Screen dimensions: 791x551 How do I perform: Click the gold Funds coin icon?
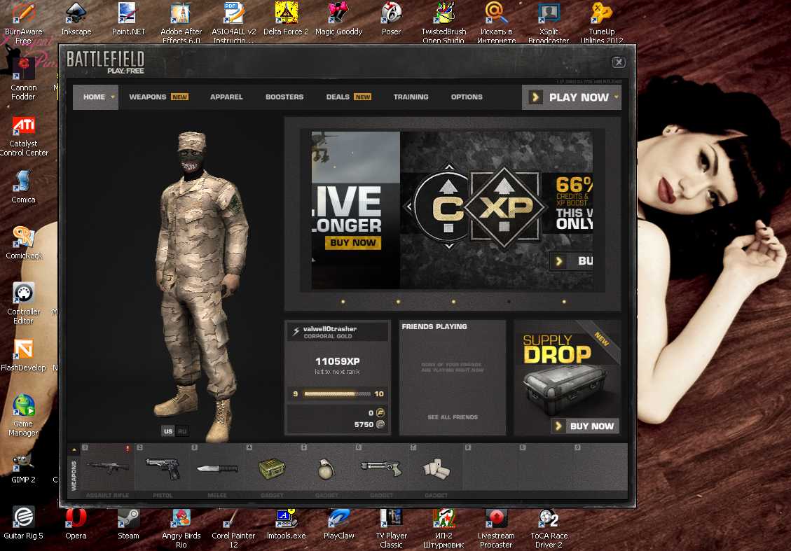[380, 413]
